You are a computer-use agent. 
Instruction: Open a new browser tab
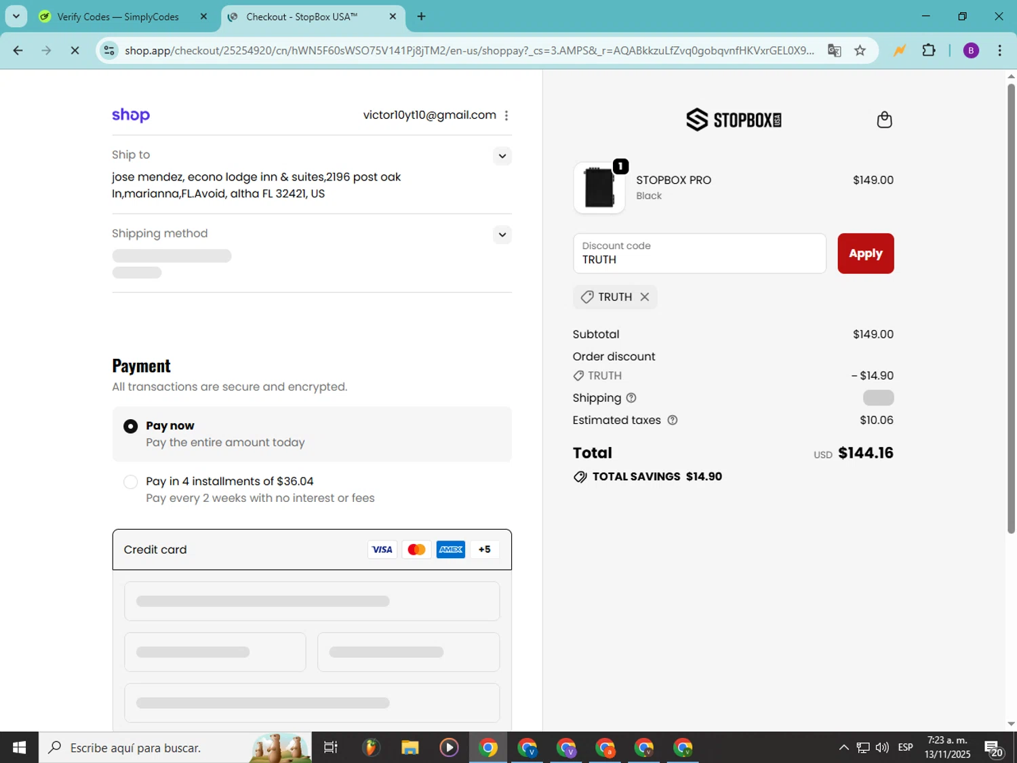421,16
